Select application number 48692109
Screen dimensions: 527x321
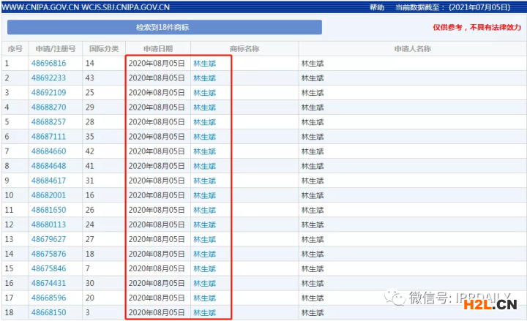(48, 93)
